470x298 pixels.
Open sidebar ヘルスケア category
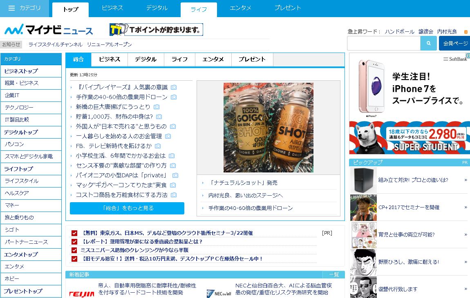pyautogui.click(x=31, y=193)
